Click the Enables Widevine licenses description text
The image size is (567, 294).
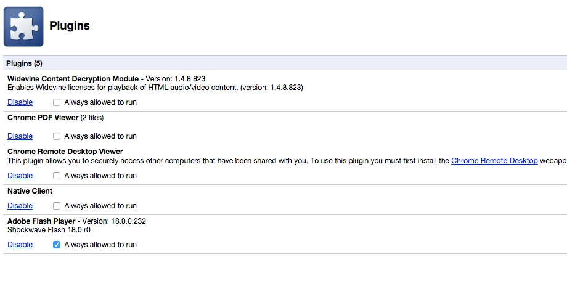click(x=155, y=88)
